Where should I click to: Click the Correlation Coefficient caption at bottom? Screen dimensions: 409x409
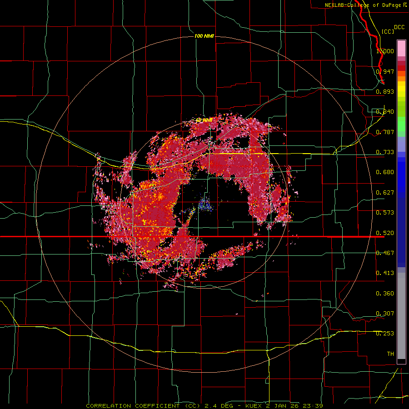(204, 406)
